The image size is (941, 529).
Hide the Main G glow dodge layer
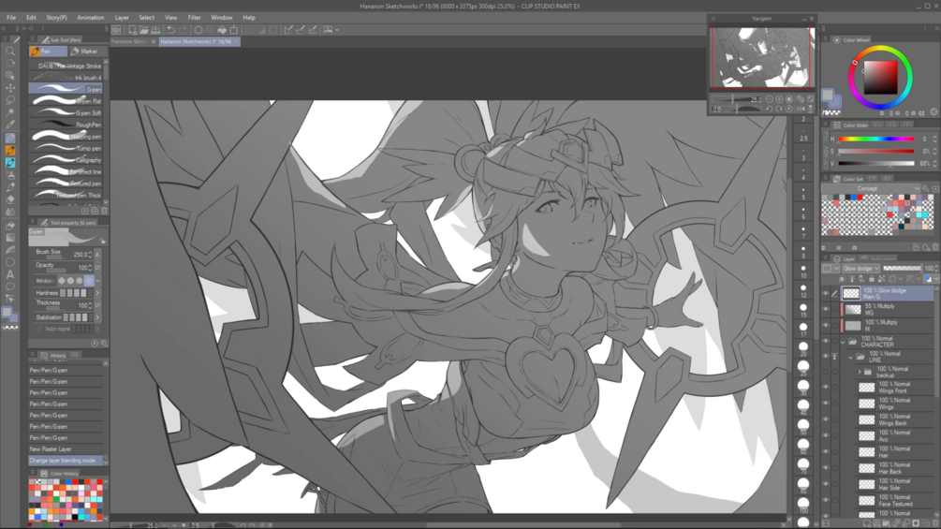(825, 293)
